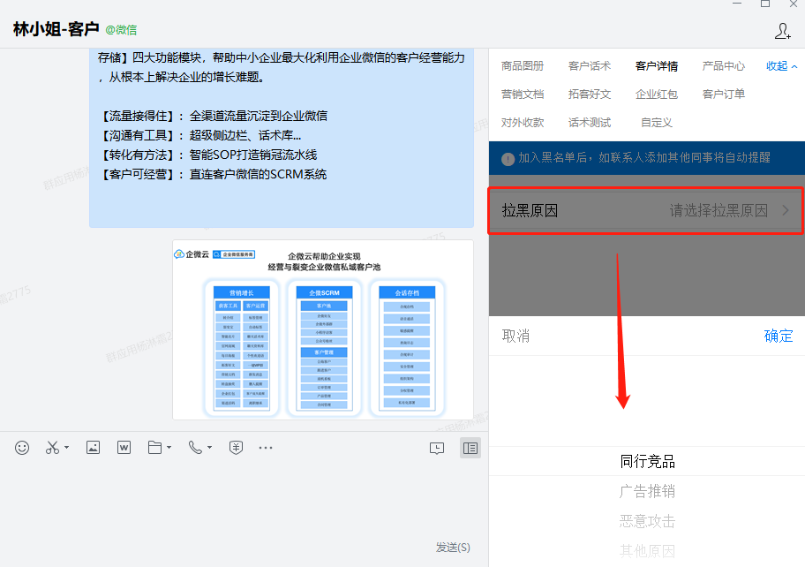Open the emoji picker

tap(22, 448)
